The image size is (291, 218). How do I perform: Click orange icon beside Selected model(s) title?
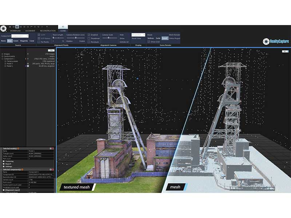point(18,149)
